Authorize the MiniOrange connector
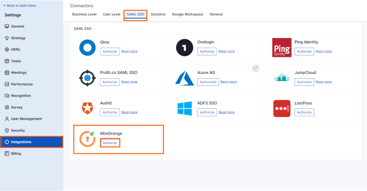The height and width of the screenshot is (191, 367). (110, 143)
